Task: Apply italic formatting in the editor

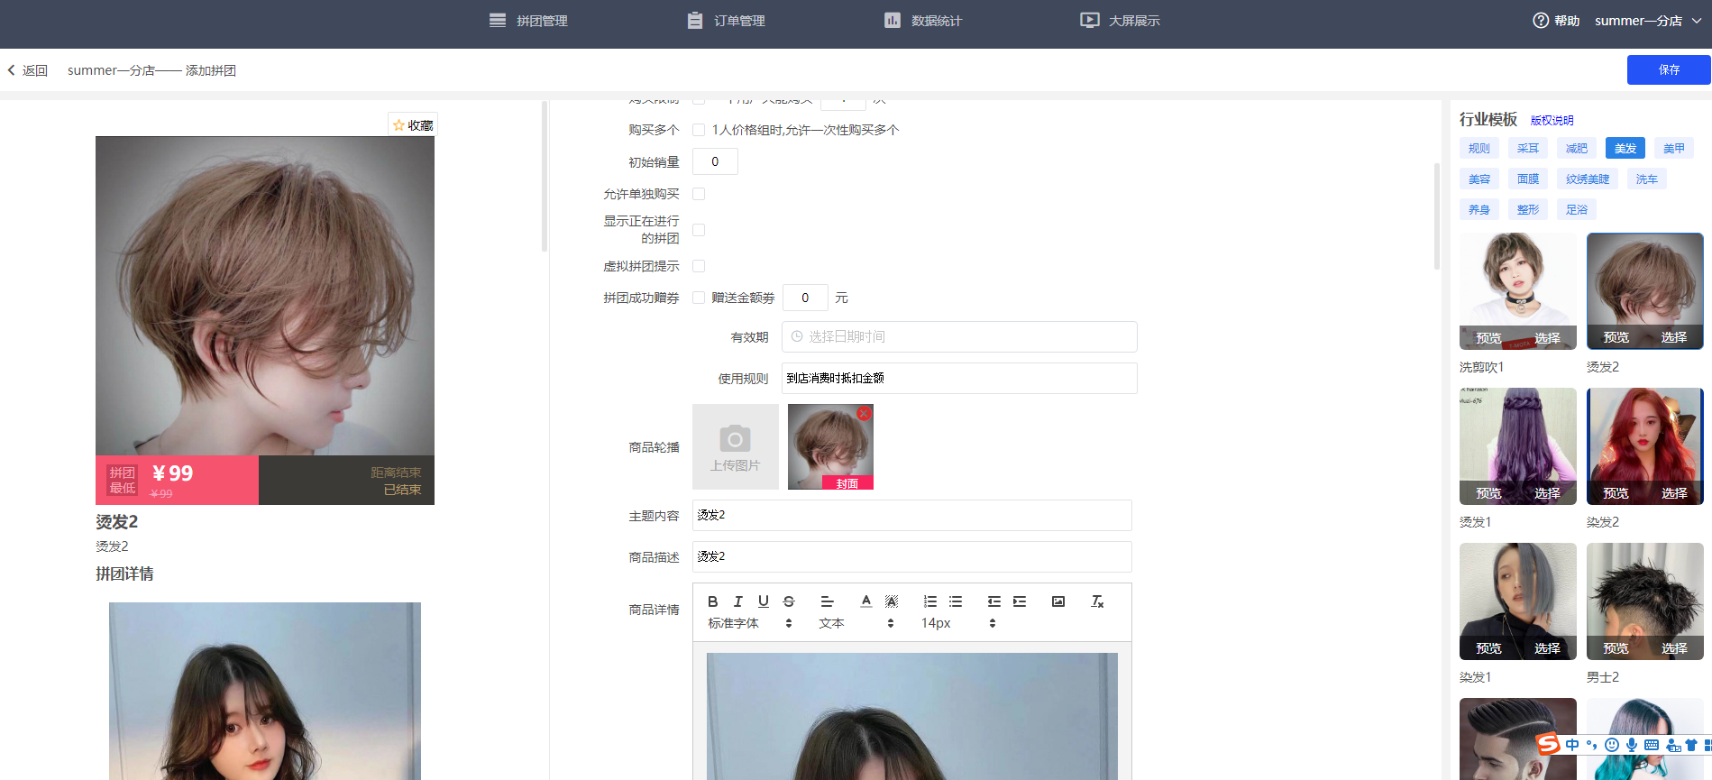Action: (737, 601)
